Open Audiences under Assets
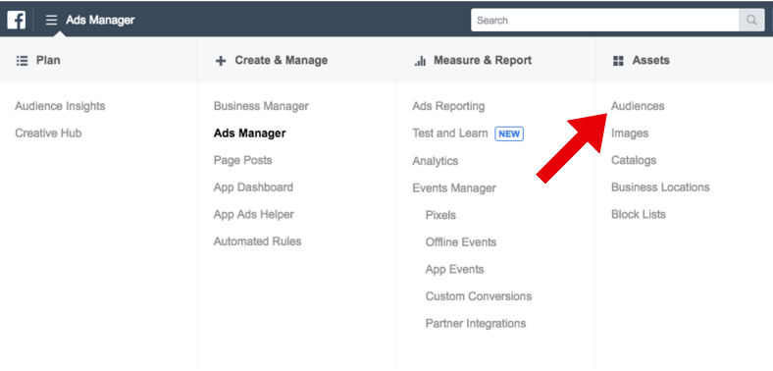 (x=638, y=106)
